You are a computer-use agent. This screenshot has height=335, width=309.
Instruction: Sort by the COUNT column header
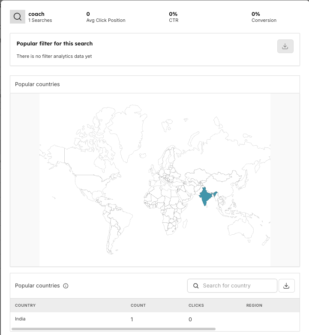138,305
